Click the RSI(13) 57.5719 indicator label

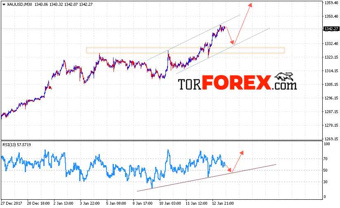click(x=17, y=145)
